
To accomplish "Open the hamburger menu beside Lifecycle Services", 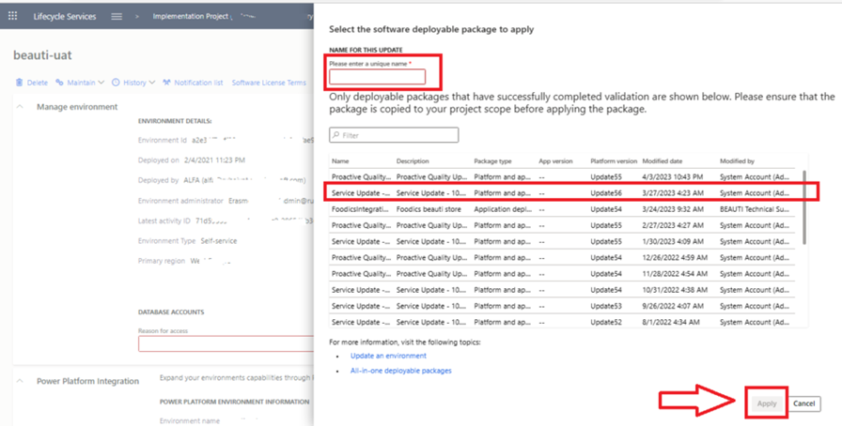I will pos(117,17).
